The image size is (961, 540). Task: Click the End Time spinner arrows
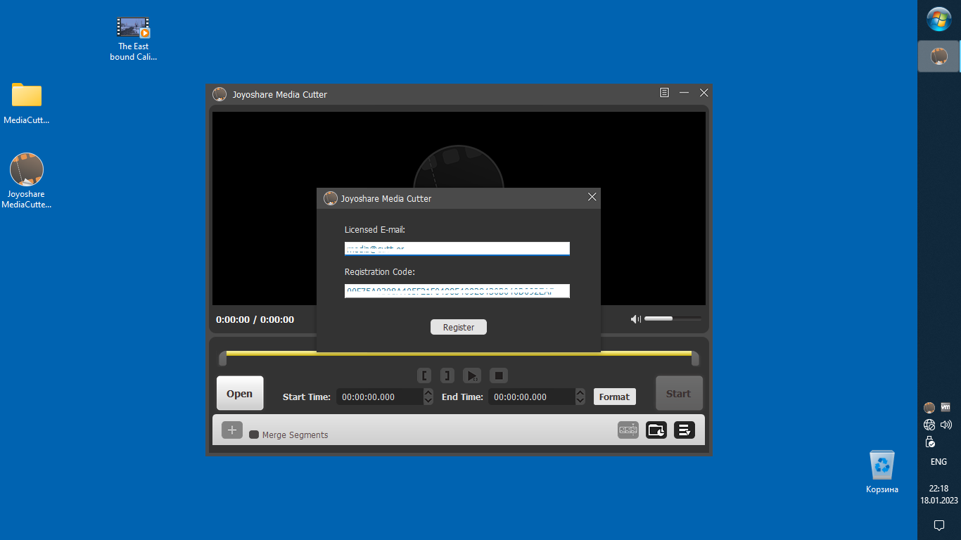pyautogui.click(x=580, y=397)
